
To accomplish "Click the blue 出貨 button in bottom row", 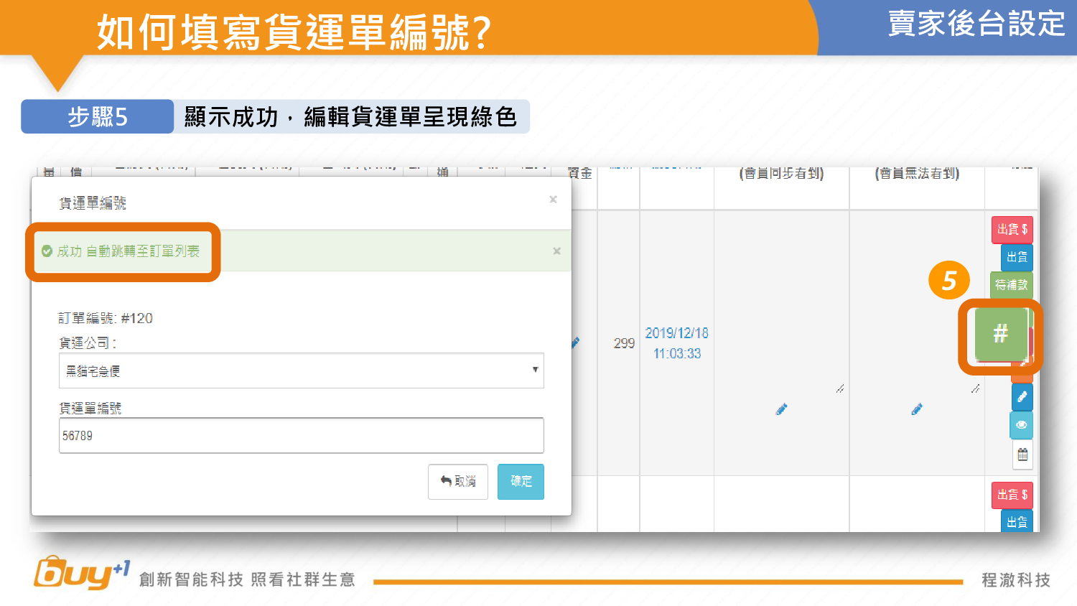I will coord(1017,522).
